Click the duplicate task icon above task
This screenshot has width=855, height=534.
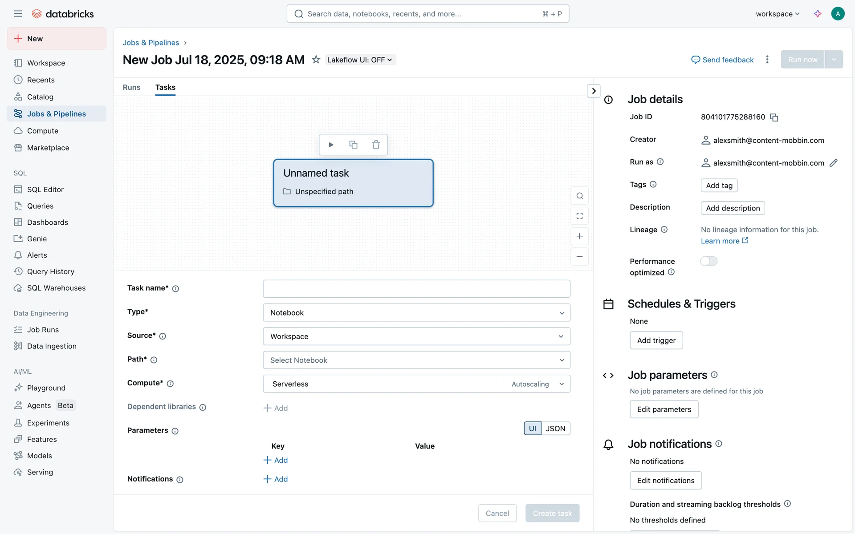pos(353,145)
